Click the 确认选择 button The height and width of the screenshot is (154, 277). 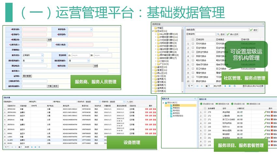tap(232, 34)
